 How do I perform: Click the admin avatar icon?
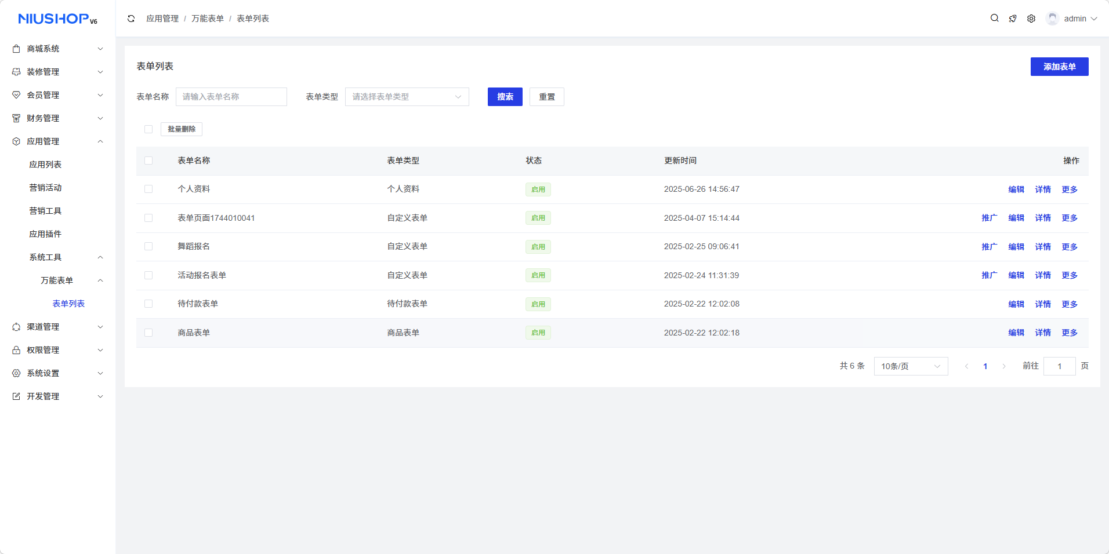click(1052, 19)
